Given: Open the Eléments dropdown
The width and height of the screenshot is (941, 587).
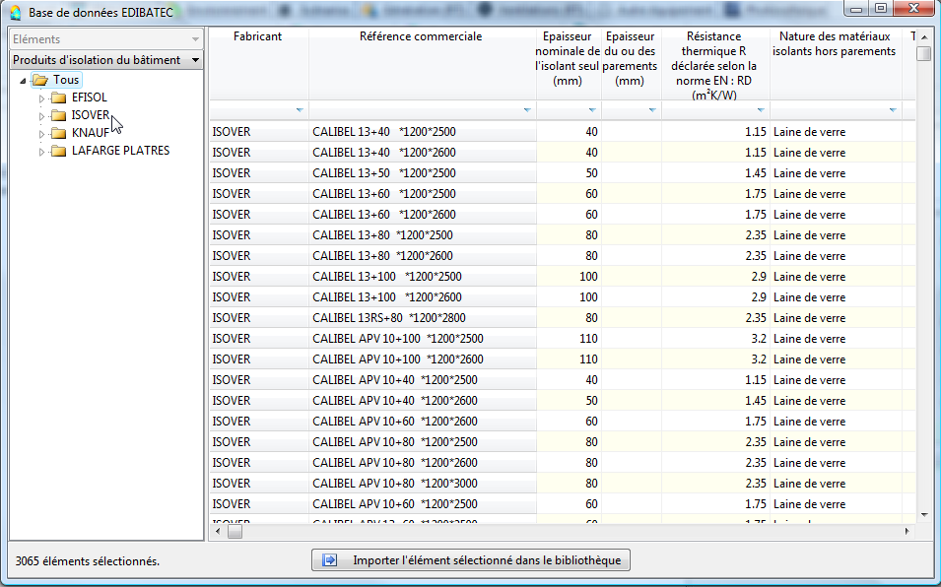Looking at the screenshot, I should [x=195, y=39].
